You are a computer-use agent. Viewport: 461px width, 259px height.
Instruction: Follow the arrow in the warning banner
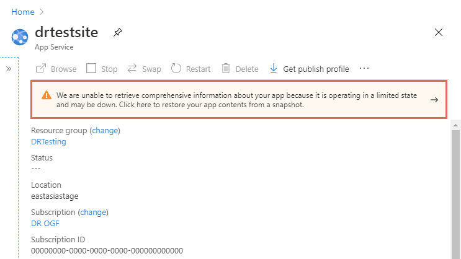(x=434, y=100)
